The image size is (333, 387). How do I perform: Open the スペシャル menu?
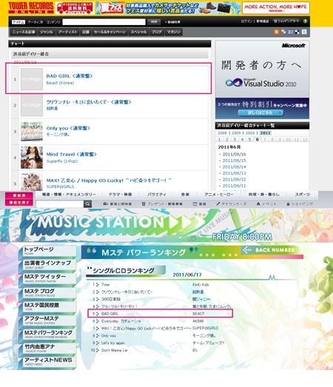pos(138,32)
